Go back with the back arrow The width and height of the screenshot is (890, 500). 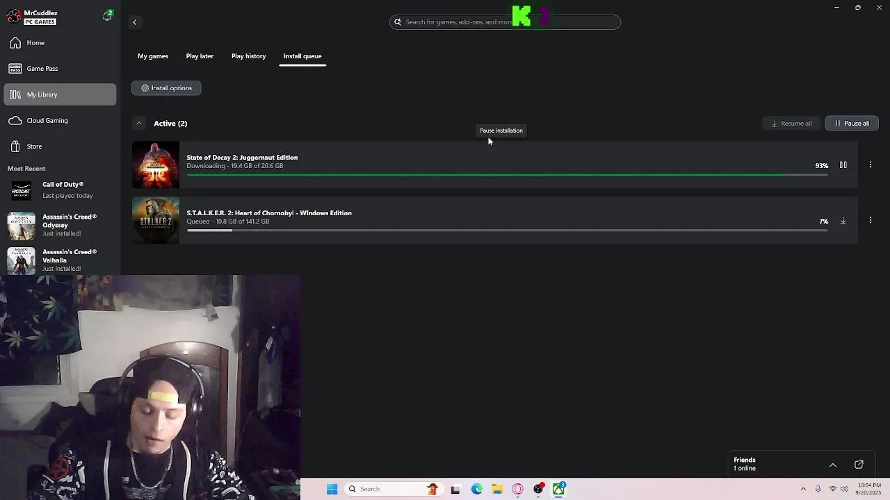[x=135, y=22]
